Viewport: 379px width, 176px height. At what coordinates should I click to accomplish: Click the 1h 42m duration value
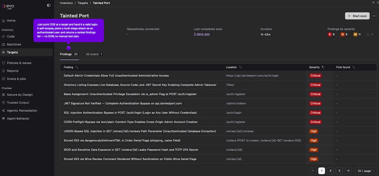tap(266, 34)
